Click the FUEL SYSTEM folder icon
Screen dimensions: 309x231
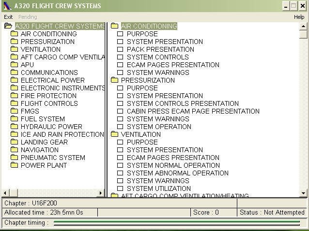(x=14, y=118)
